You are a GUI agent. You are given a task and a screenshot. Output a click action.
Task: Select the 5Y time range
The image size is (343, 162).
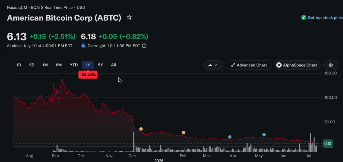[x=100, y=65]
